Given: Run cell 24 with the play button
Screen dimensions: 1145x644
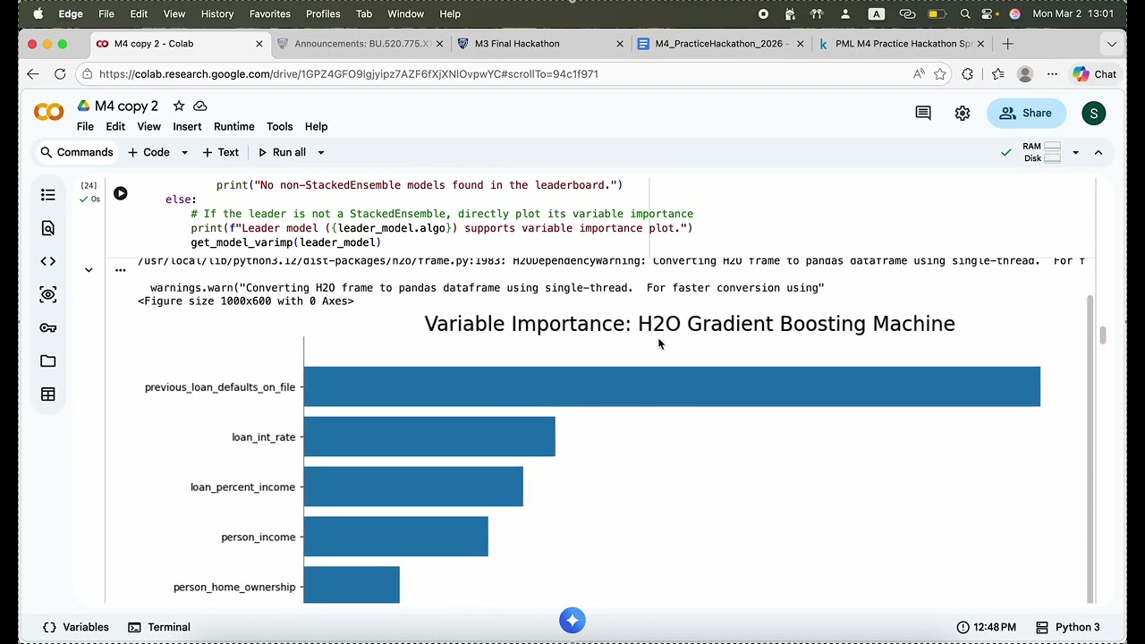Looking at the screenshot, I should pos(120,193).
